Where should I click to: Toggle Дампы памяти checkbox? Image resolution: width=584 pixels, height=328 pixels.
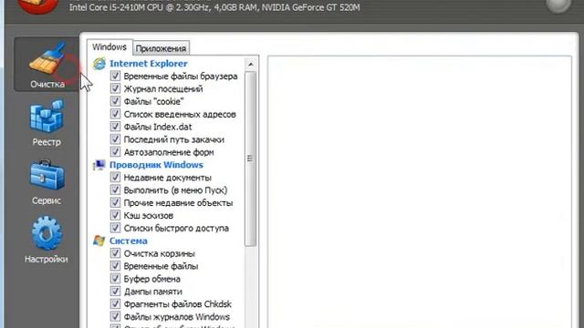click(116, 292)
